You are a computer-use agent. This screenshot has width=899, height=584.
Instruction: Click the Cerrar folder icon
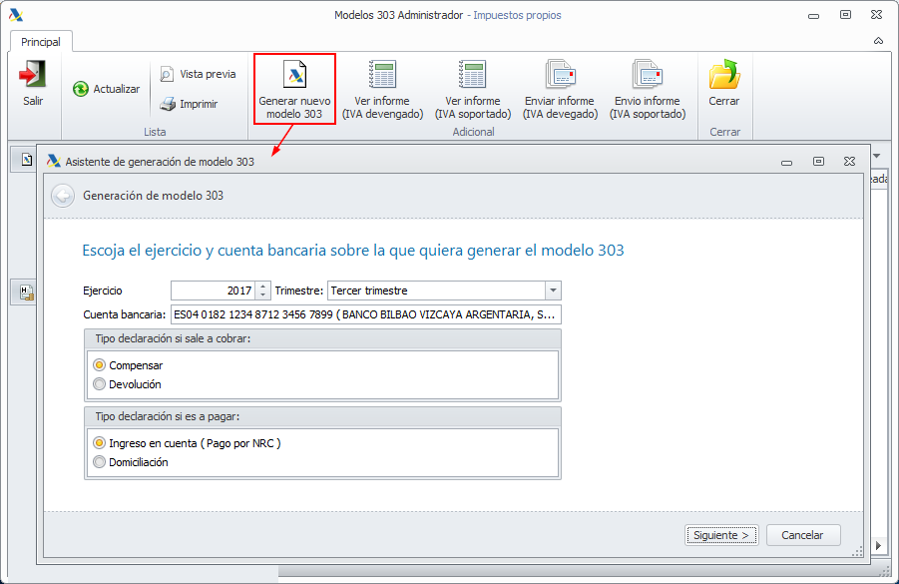[x=724, y=75]
